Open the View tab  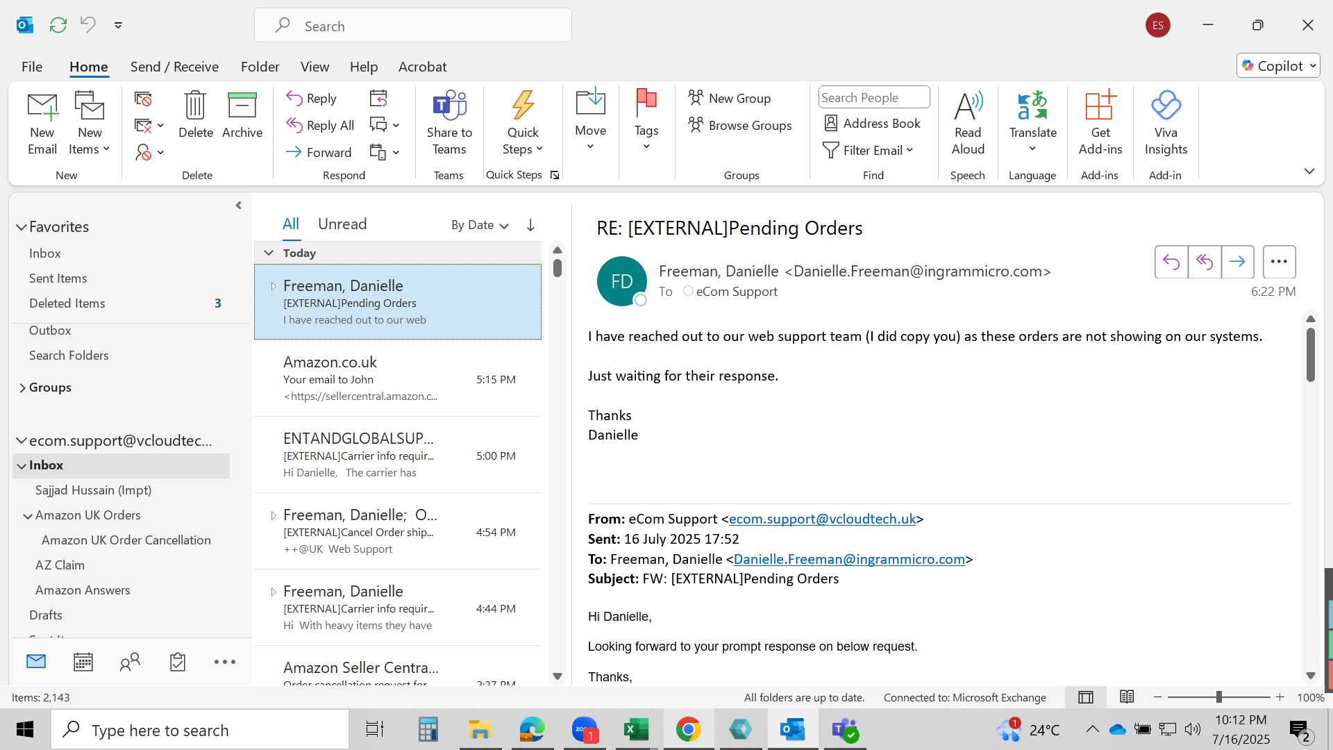click(x=315, y=67)
